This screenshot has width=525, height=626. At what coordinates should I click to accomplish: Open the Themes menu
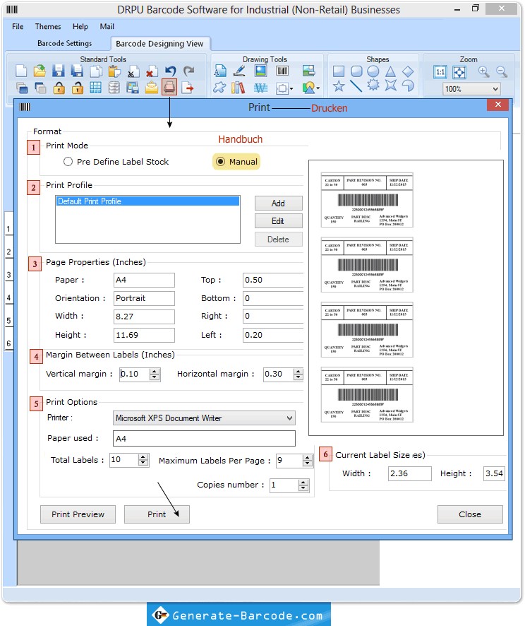[48, 26]
